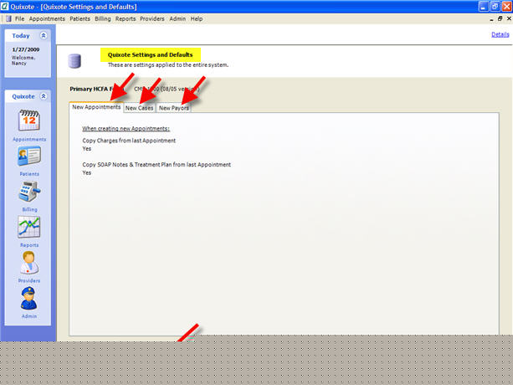This screenshot has height=385, width=513.
Task: Click the document icon left of File menu
Action: 8,18
